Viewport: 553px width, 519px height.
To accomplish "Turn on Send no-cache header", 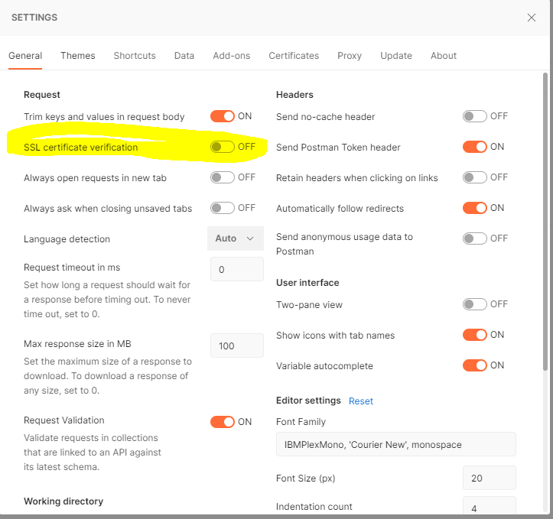I will pos(475,116).
